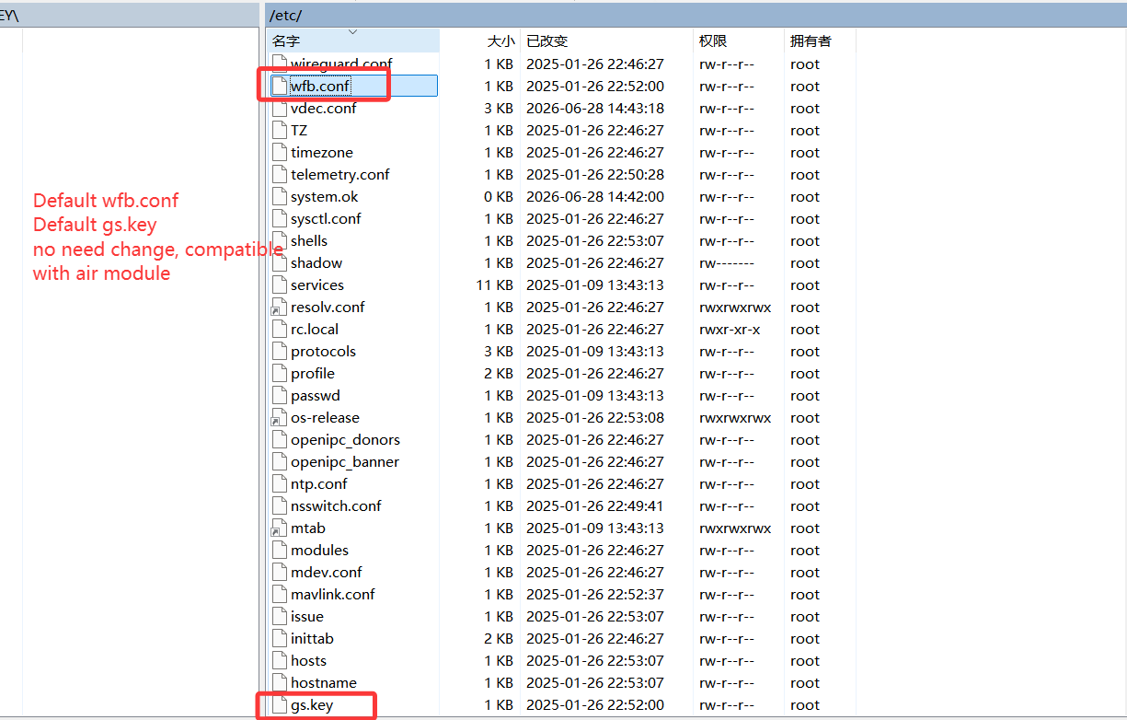Select the gs.key file name

pos(312,704)
